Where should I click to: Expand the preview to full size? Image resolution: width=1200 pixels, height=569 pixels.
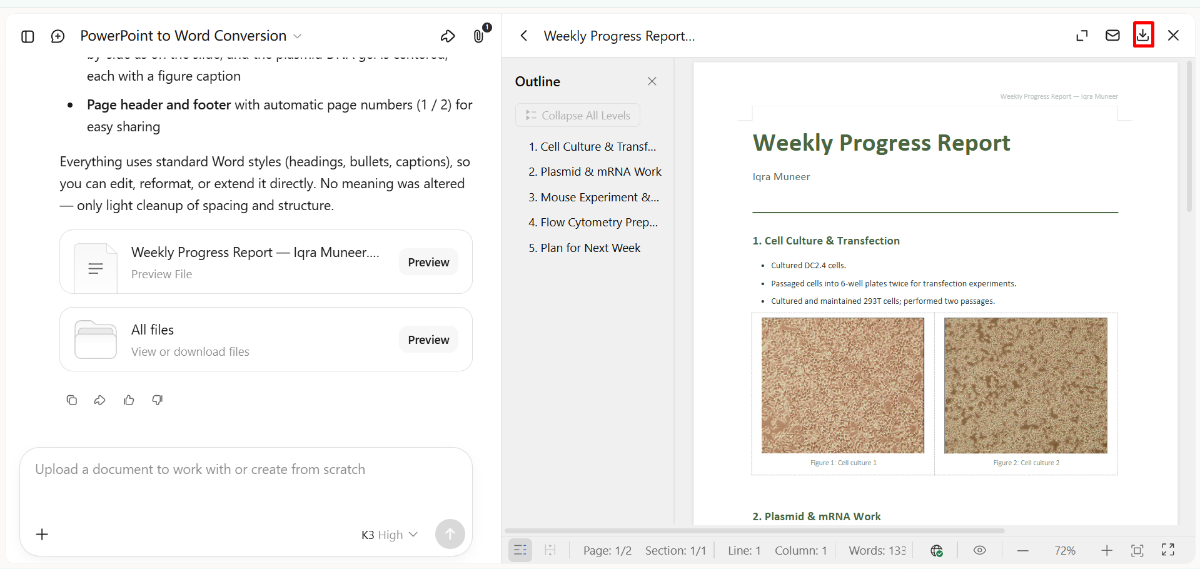pyautogui.click(x=1082, y=36)
